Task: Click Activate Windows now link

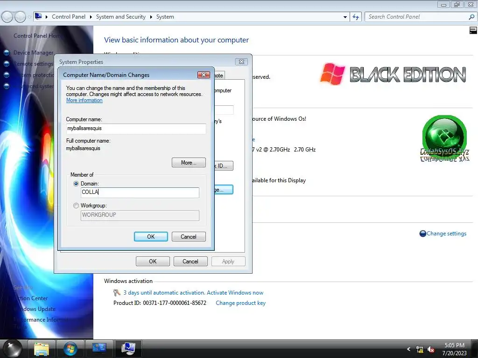Action: [x=235, y=293]
